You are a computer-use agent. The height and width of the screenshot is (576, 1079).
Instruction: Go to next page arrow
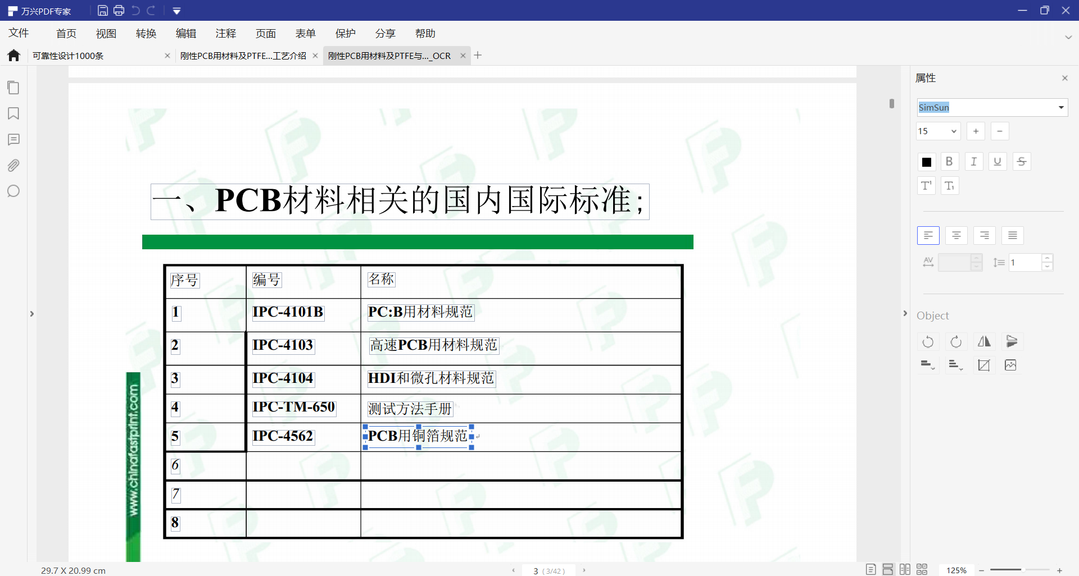tap(584, 570)
